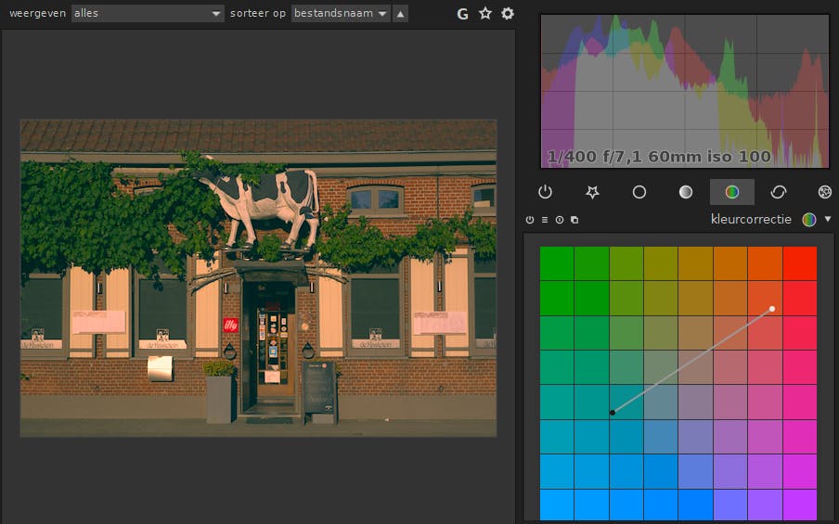
Task: Toggle star overlays icon in top bar
Action: pyautogui.click(x=485, y=13)
